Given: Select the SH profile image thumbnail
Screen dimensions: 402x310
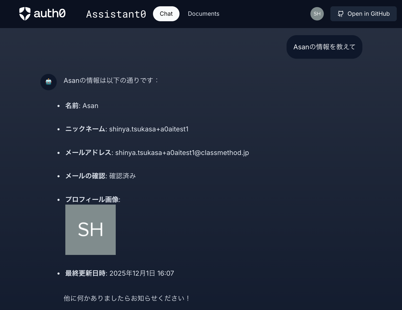Looking at the screenshot, I should pyautogui.click(x=90, y=229).
